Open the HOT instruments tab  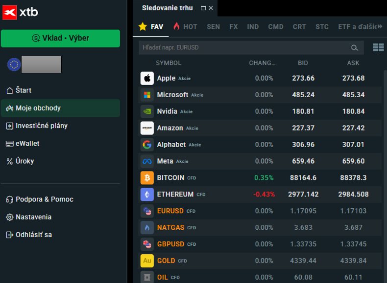185,27
